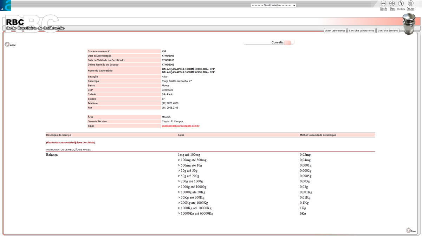Click the Inmetro logo in top-left corner
Screen dimensions: 422x237
pyautogui.click(x=6, y=5)
